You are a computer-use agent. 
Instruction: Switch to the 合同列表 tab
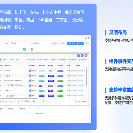pyautogui.click(x=11, y=109)
